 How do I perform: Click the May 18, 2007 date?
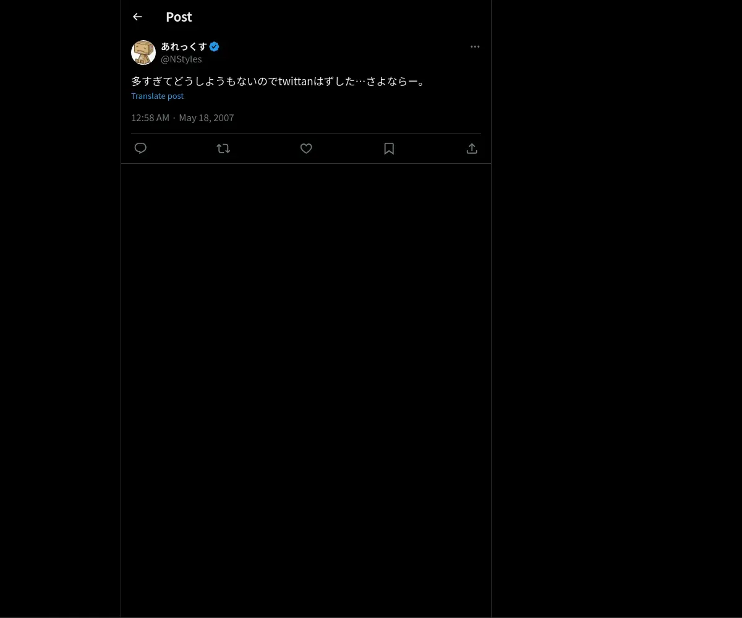[207, 118]
